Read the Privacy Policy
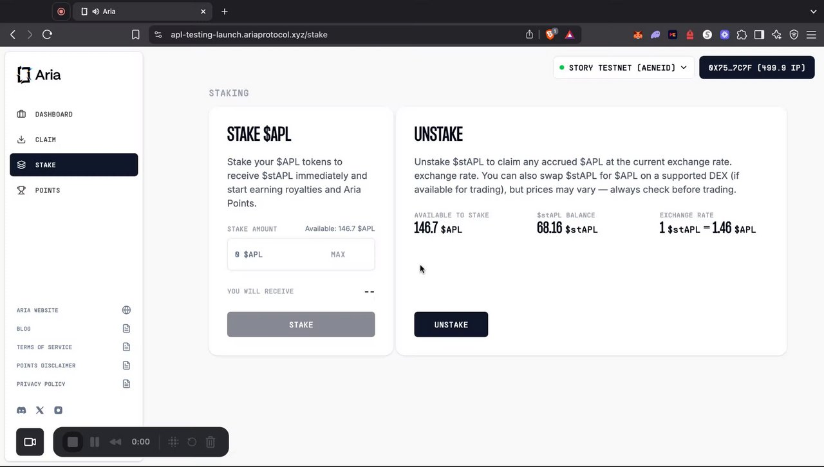The height and width of the screenshot is (467, 824). (x=73, y=384)
